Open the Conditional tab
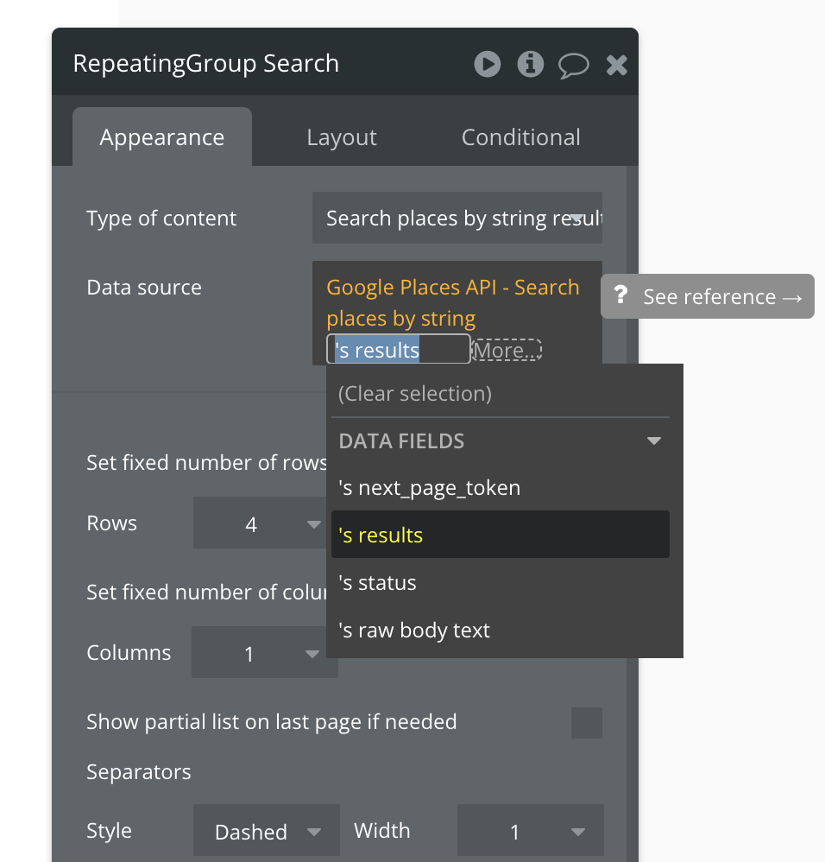The width and height of the screenshot is (825, 862). (x=520, y=137)
